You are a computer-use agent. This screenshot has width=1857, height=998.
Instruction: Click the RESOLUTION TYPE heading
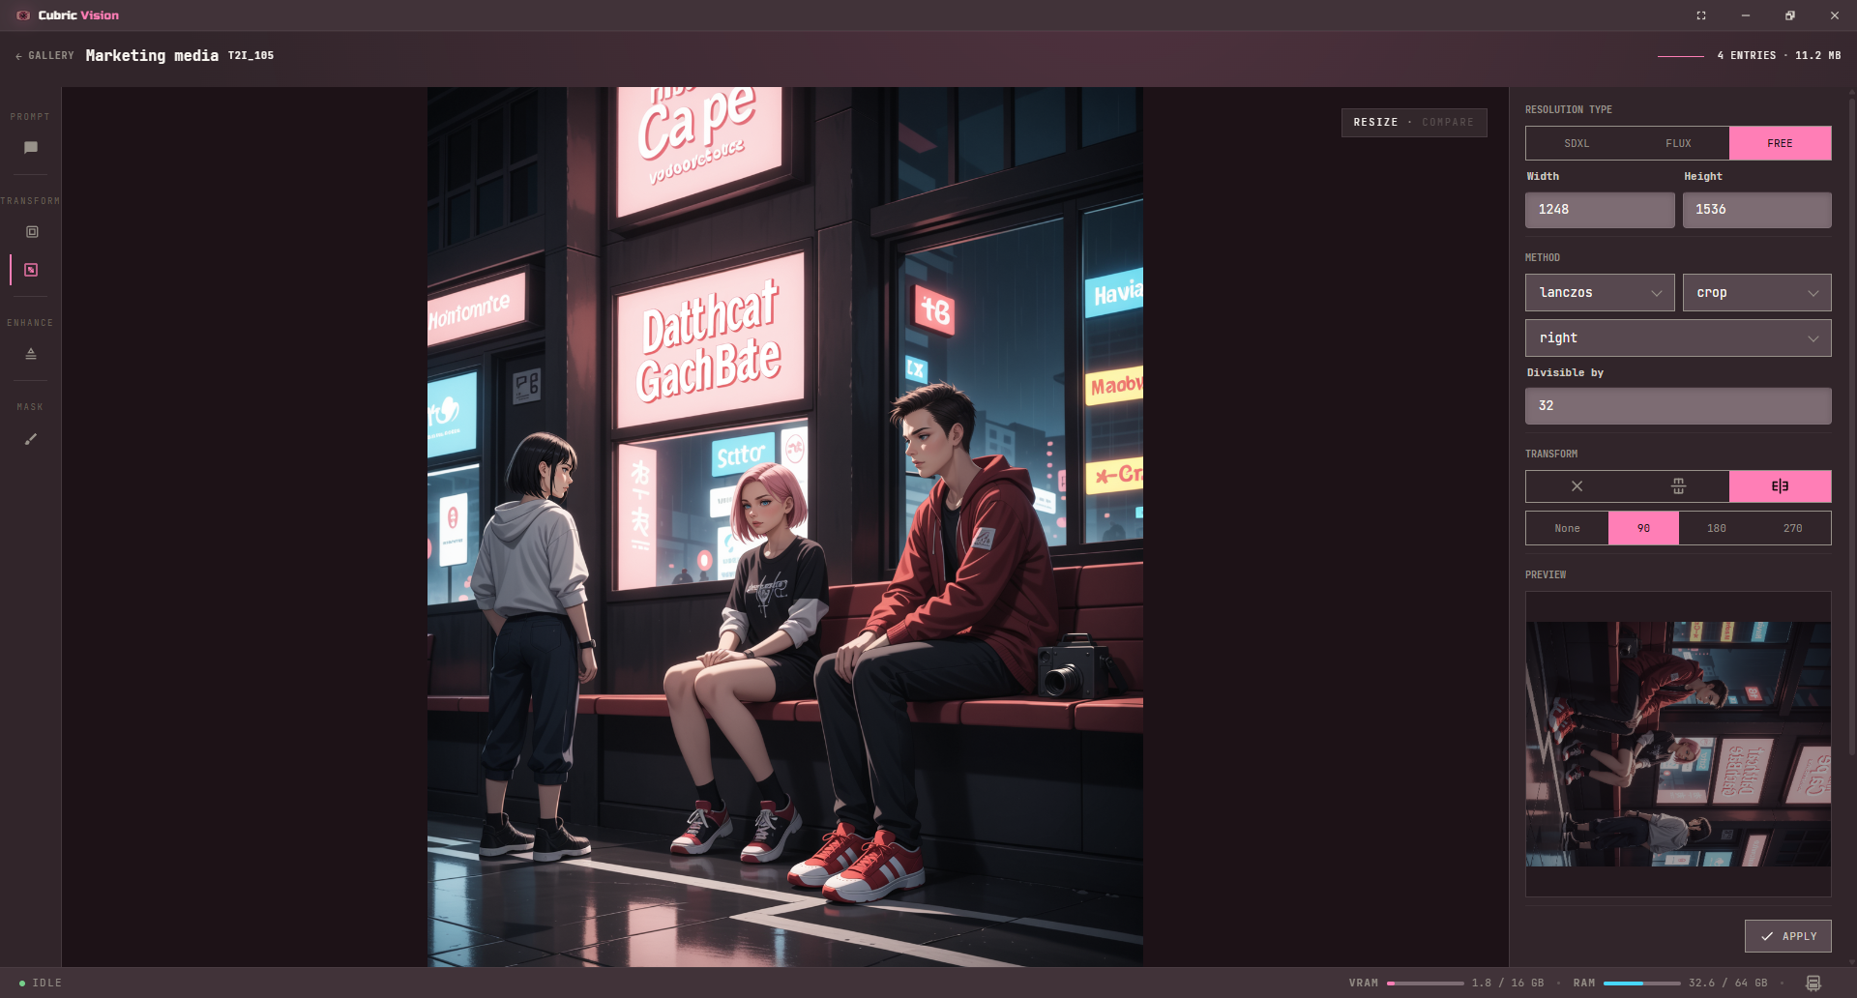tap(1569, 110)
